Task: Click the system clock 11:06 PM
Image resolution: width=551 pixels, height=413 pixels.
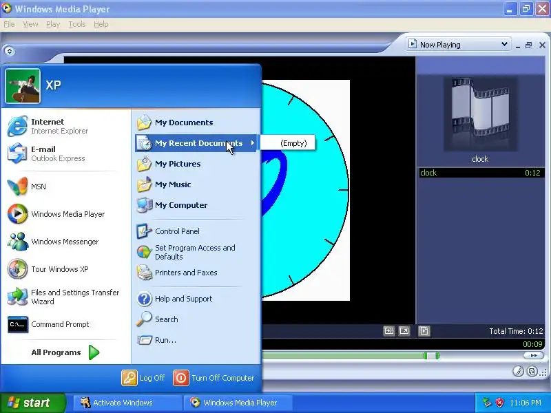Action: tap(526, 403)
